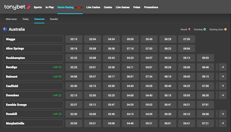Image resolution: width=231 pixels, height=132 pixels.
Task: Switch to the Next races tab
Action: 11,19
